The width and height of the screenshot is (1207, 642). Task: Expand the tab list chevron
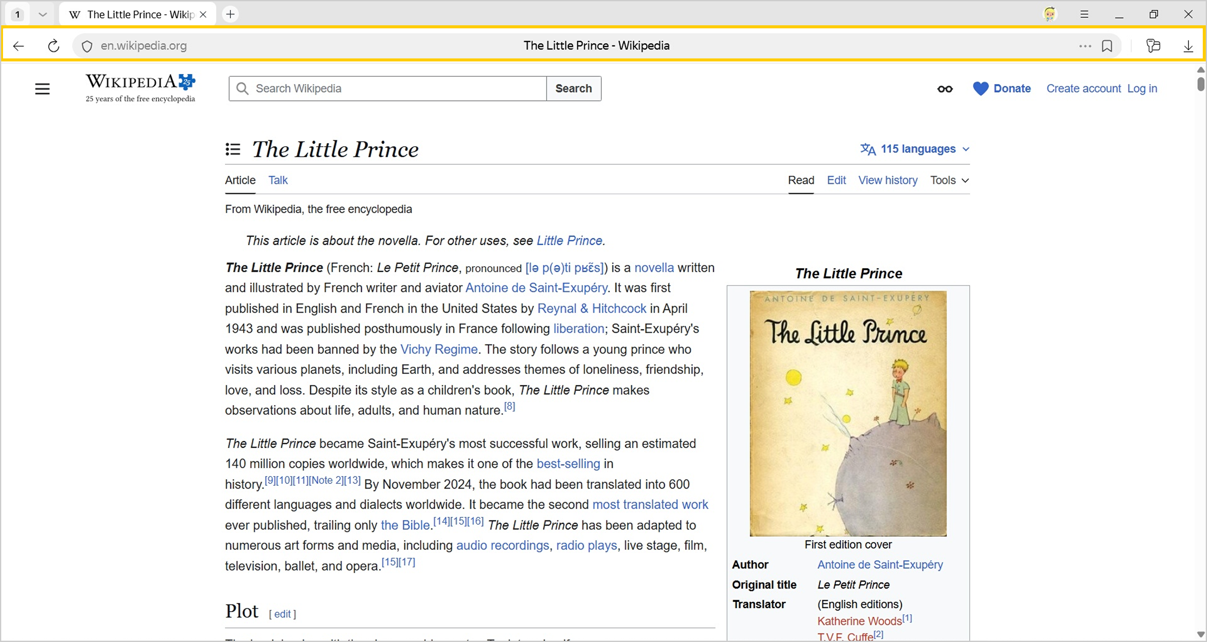(43, 14)
